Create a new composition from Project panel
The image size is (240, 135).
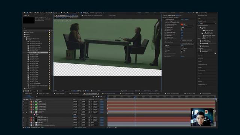point(28,91)
